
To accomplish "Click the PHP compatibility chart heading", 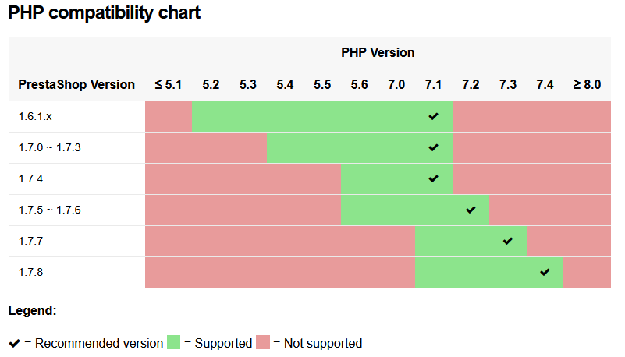I will point(105,13).
